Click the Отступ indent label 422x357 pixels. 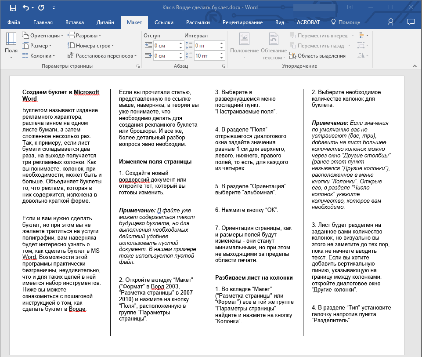point(152,36)
